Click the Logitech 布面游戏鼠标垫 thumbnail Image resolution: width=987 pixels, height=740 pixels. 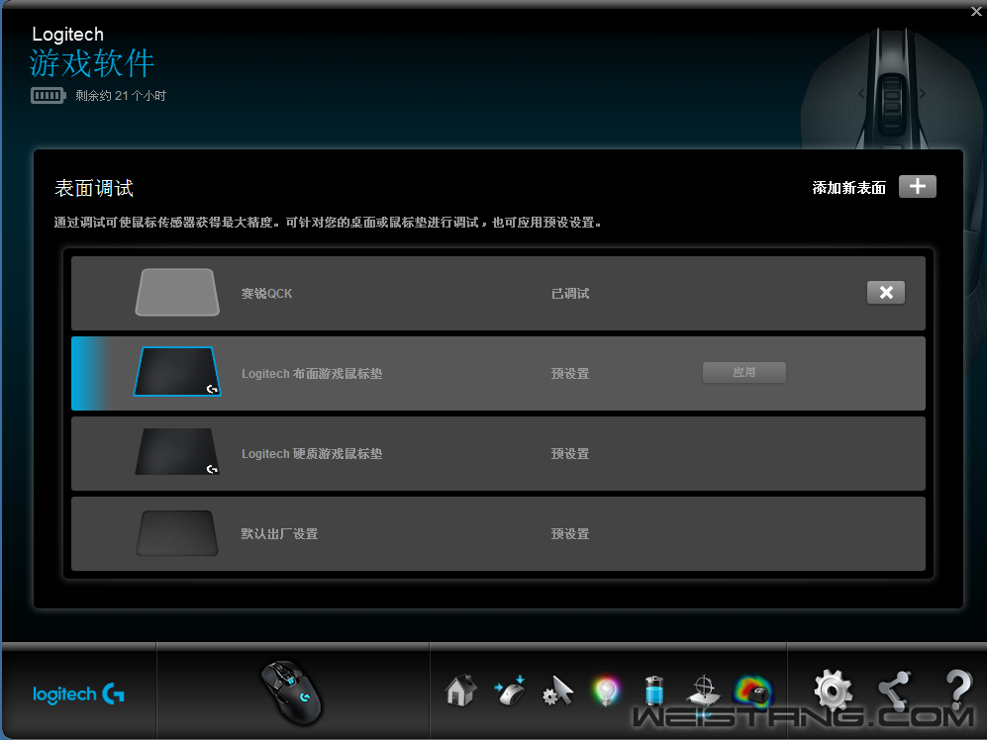point(177,373)
